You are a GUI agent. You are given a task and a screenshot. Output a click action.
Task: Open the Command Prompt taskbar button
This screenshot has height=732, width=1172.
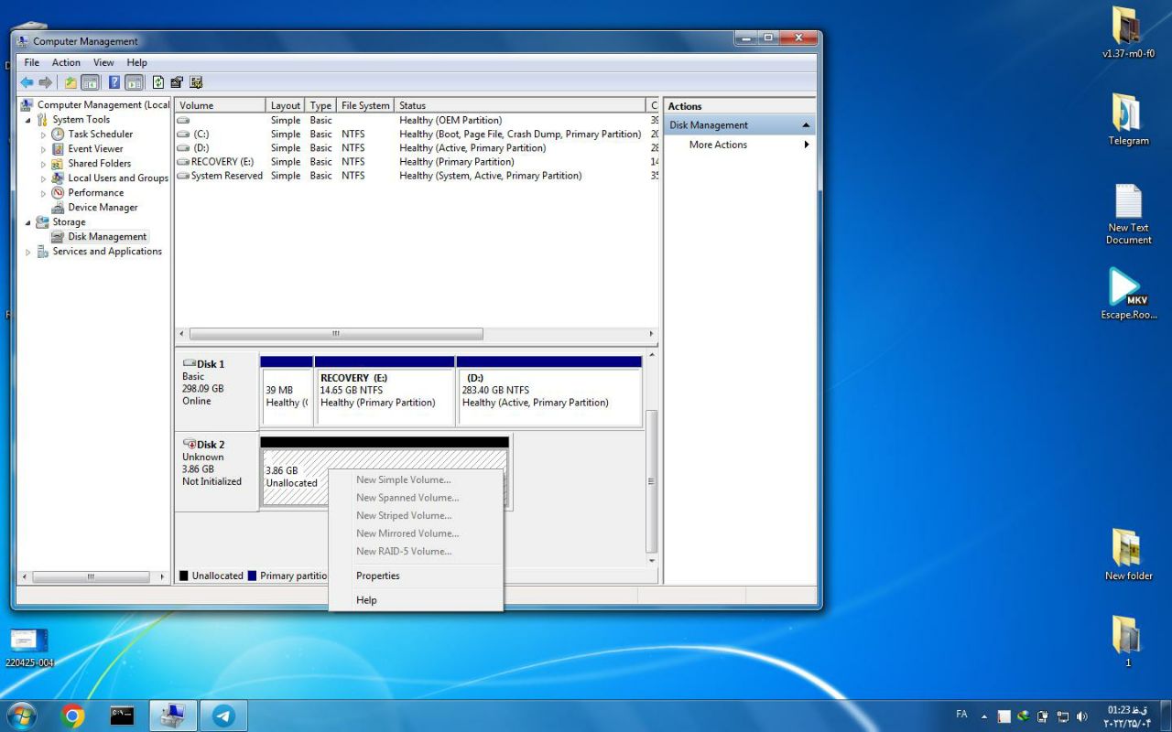coord(123,716)
